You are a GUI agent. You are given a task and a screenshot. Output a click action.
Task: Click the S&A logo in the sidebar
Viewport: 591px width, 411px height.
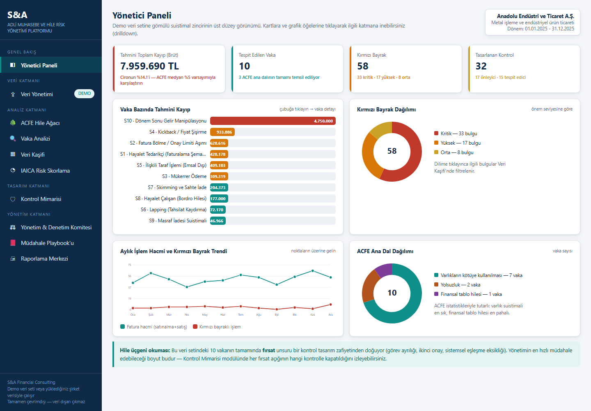click(x=17, y=15)
